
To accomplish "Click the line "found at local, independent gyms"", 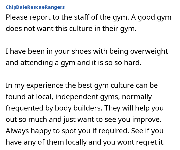I will pos(79,97).
